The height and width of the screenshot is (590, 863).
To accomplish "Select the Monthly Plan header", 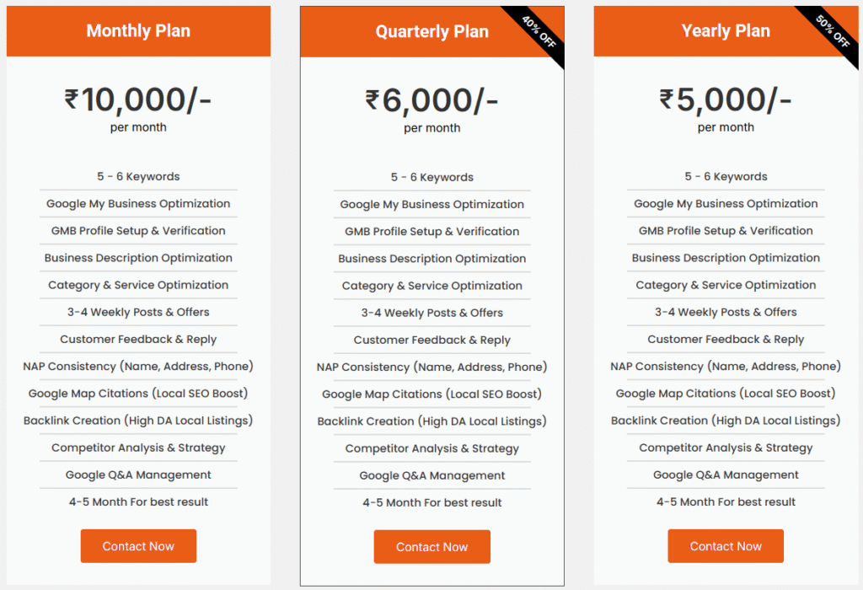I will pos(138,31).
